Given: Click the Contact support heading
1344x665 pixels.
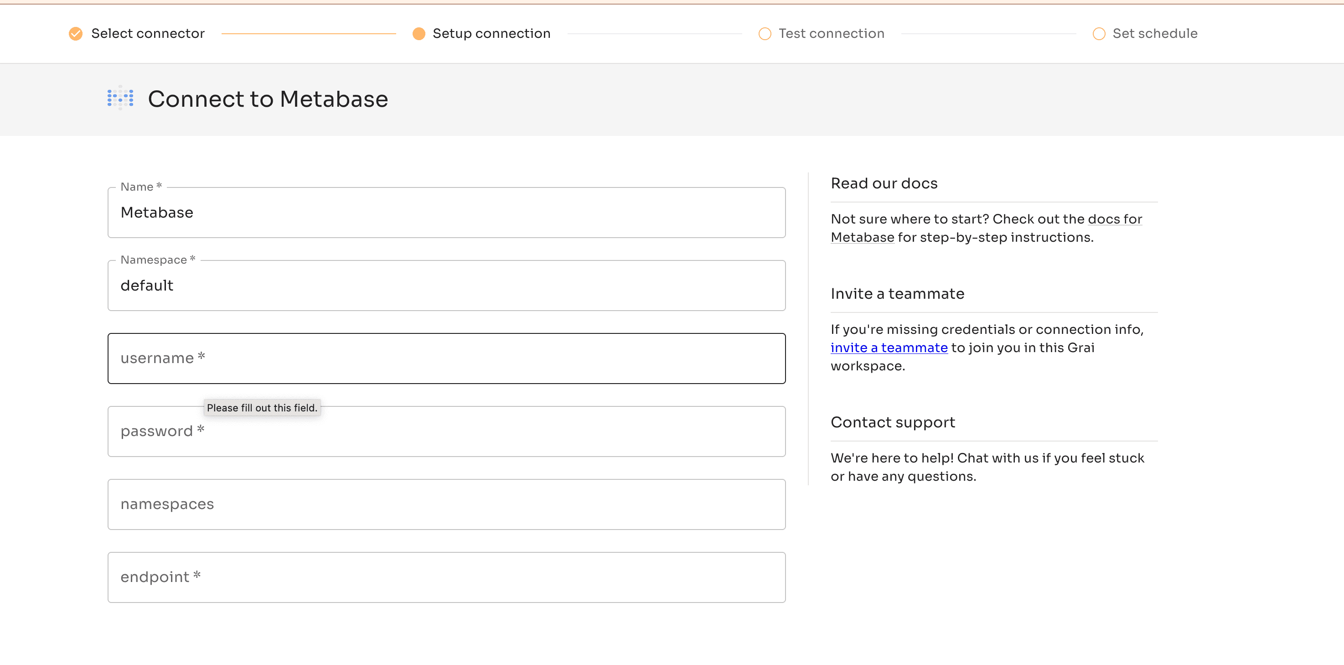Looking at the screenshot, I should pyautogui.click(x=892, y=422).
